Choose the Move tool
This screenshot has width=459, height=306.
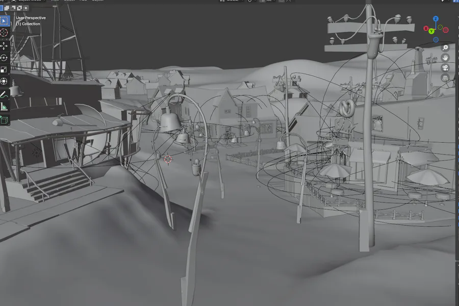pyautogui.click(x=4, y=46)
